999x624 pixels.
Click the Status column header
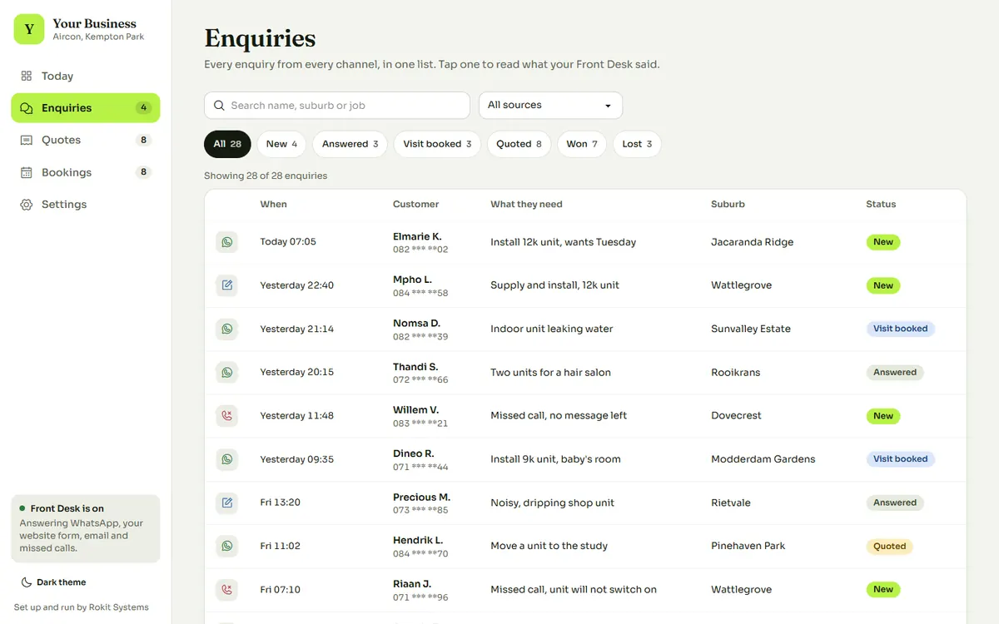(881, 204)
